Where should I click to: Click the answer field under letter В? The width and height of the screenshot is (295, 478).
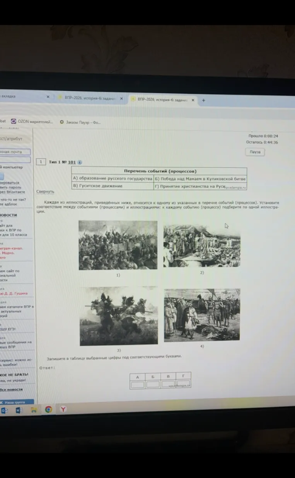pos(168,384)
